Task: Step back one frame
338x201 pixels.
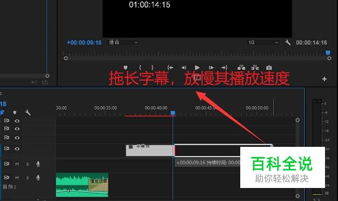Action: pyautogui.click(x=184, y=68)
